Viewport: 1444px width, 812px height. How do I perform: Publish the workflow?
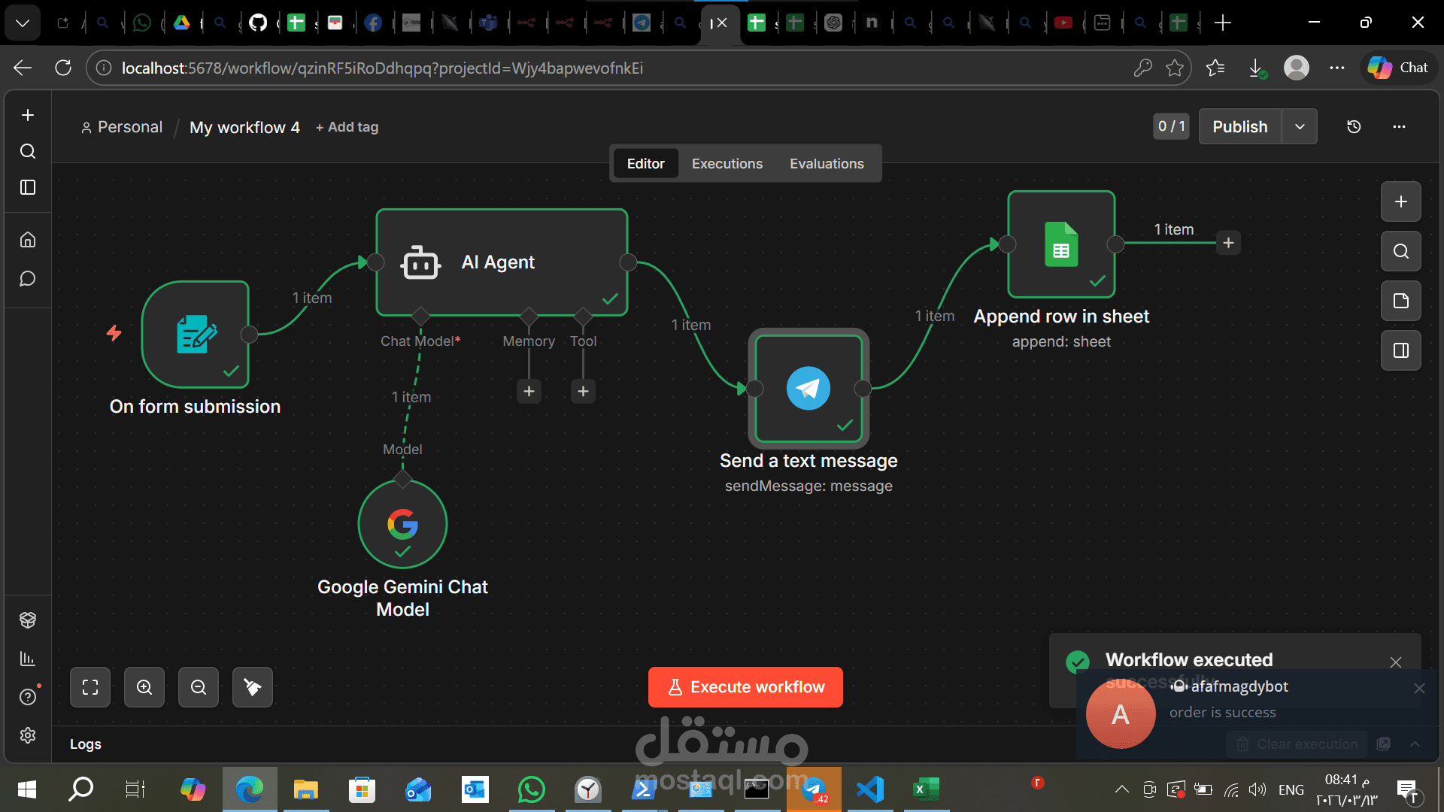coord(1240,126)
